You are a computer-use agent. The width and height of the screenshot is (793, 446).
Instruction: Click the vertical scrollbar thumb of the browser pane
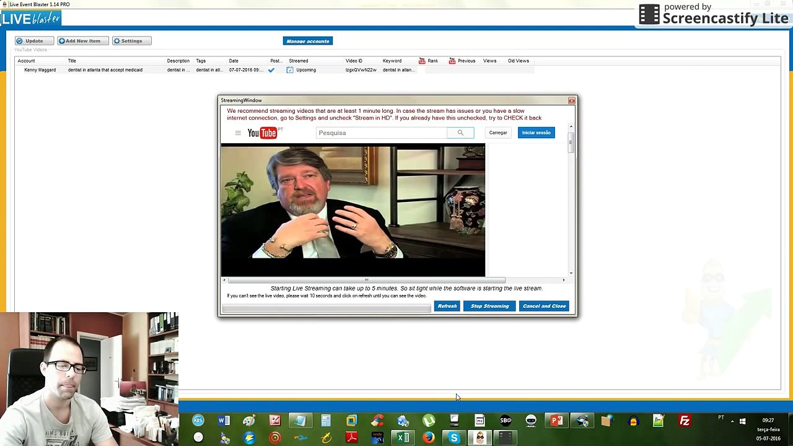[x=571, y=142]
